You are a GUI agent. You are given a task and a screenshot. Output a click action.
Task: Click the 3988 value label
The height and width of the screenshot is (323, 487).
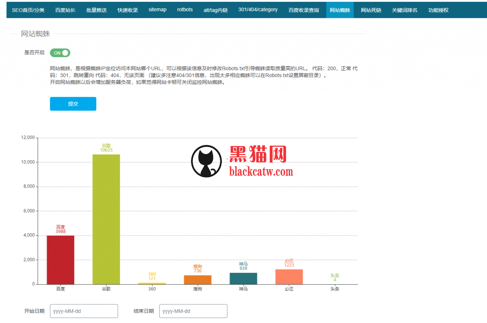60,231
